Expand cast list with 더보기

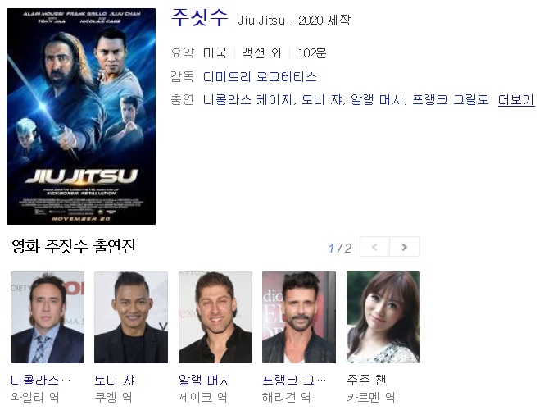coord(516,100)
